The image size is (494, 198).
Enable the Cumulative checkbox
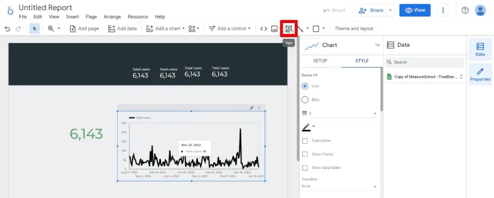coord(305,141)
